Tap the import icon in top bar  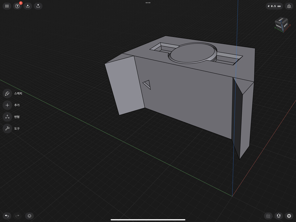(28, 6)
